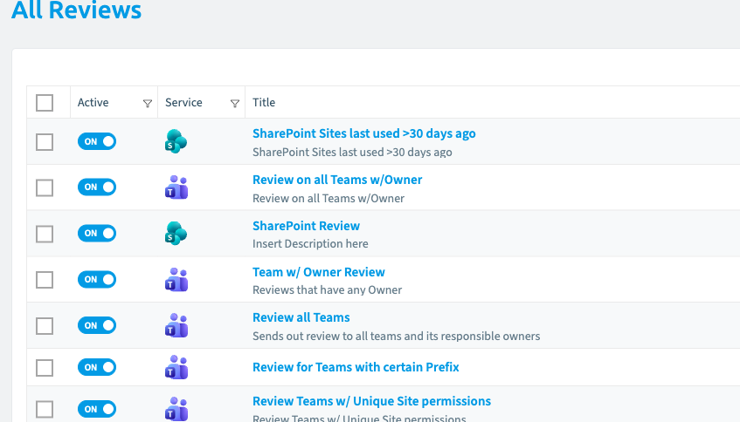Click Teams icon for Review on all Teams w/Owner
740x422 pixels.
176,187
